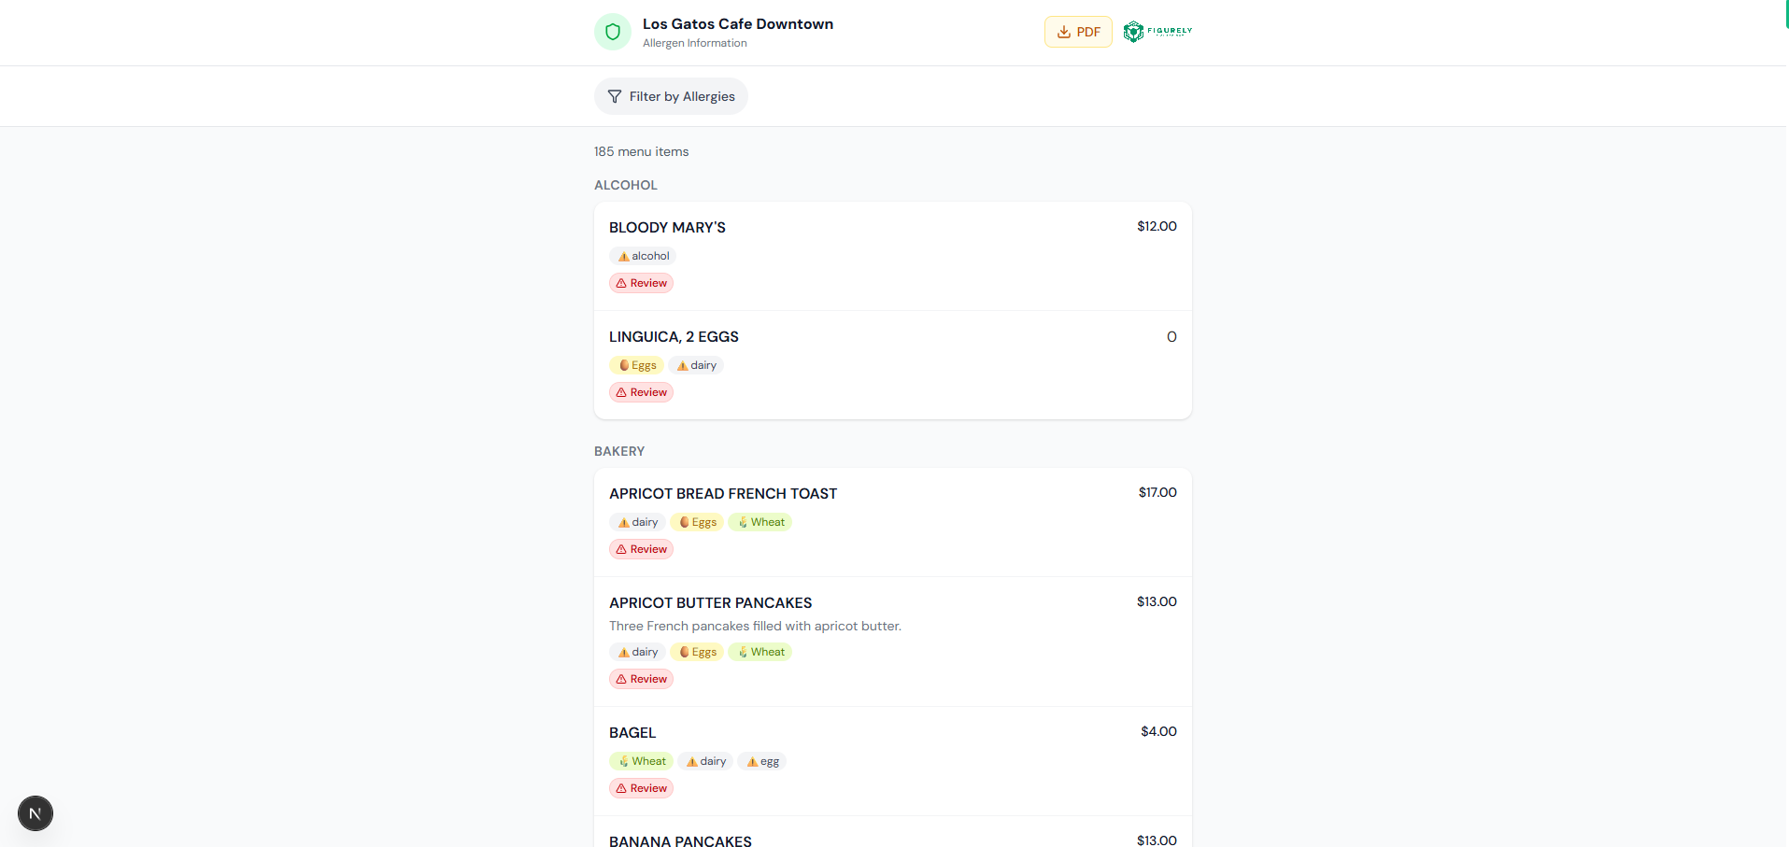Open the Filter by Allergies dropdown
The height and width of the screenshot is (847, 1789).
click(671, 96)
